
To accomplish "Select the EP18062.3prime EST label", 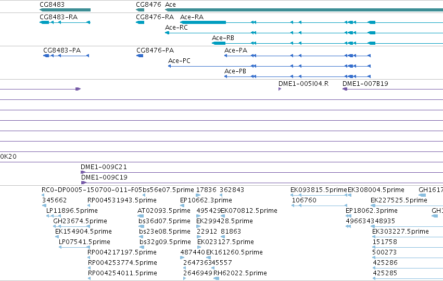I will 372,211.
